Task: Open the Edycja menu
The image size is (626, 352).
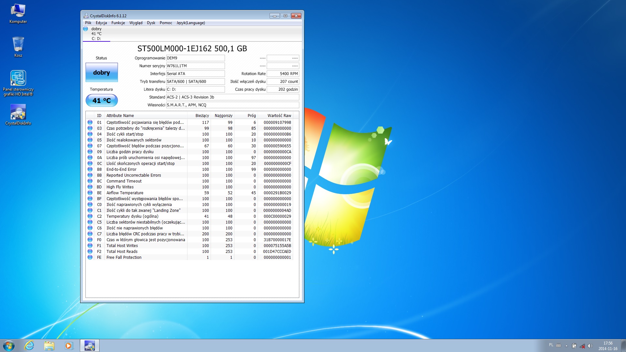Action: [x=101, y=23]
